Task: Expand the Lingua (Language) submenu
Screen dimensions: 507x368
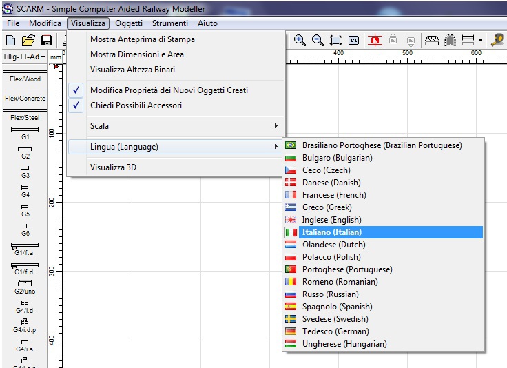Action: tap(176, 147)
